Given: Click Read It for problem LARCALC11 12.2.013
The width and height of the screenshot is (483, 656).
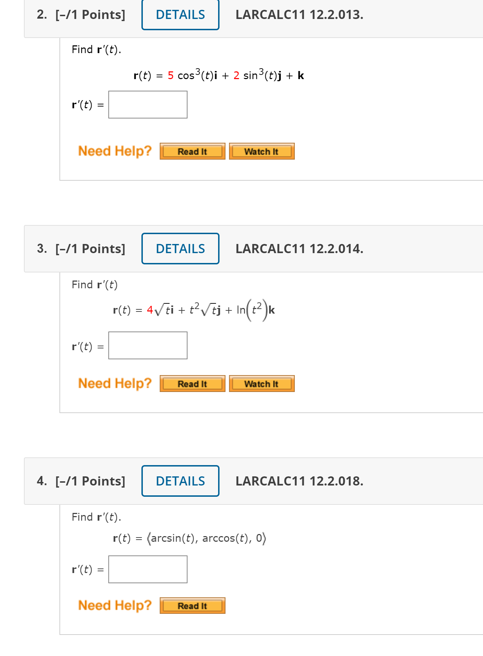Looking at the screenshot, I should coord(192,151).
